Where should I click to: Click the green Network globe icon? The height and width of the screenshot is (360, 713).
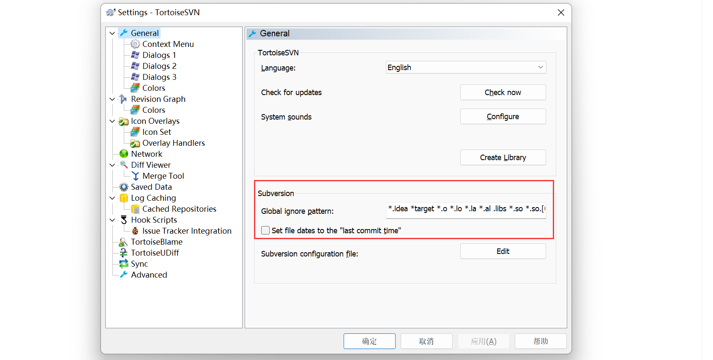click(x=124, y=154)
